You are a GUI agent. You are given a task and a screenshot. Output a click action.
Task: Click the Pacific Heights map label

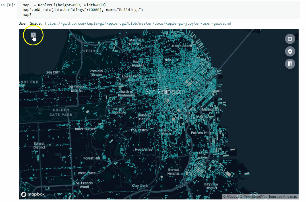click(x=138, y=64)
